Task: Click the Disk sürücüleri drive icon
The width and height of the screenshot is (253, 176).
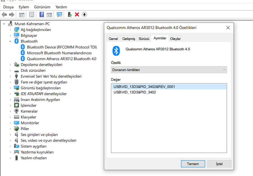Action: click(17, 71)
